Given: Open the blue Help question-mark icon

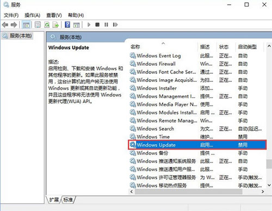Looking at the screenshot, I should coord(67,24).
